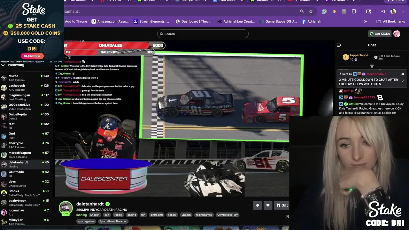
Task: Click daletanhardt's live profile avatar
Action: point(66,208)
